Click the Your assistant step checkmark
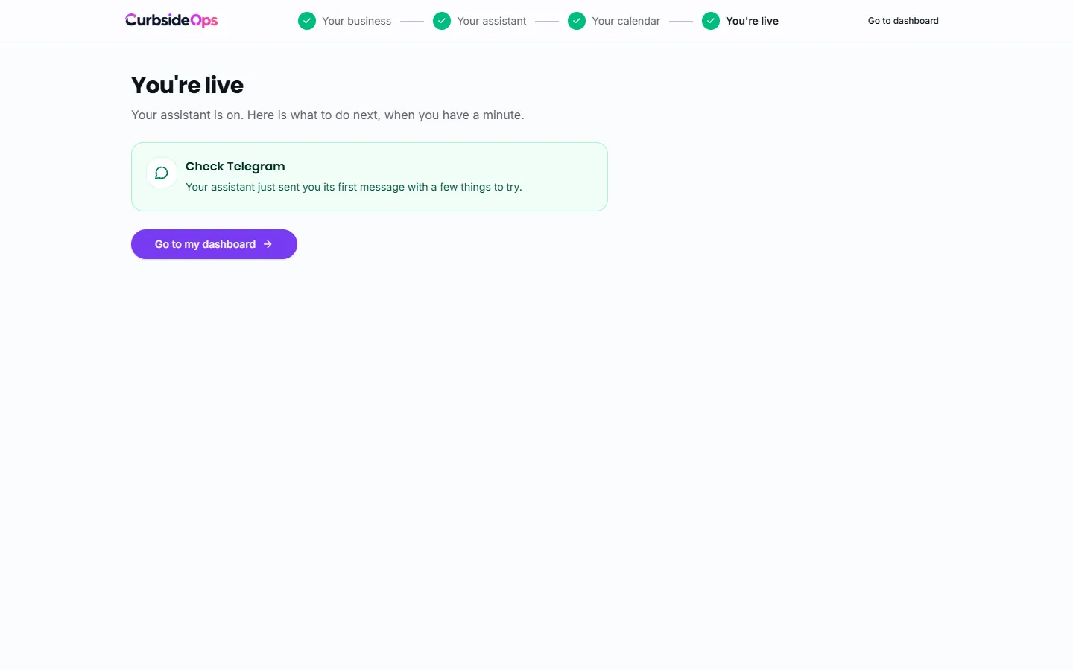 [442, 21]
